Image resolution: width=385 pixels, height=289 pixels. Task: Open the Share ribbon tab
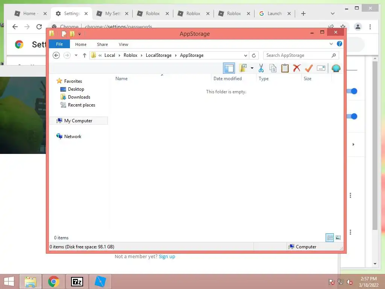[x=102, y=44]
